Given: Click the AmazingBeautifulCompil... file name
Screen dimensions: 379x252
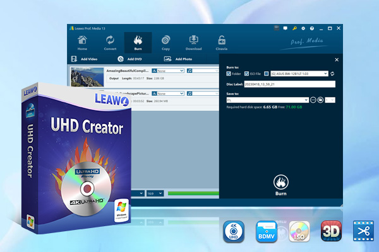Looking at the screenshot, I should coord(128,71).
